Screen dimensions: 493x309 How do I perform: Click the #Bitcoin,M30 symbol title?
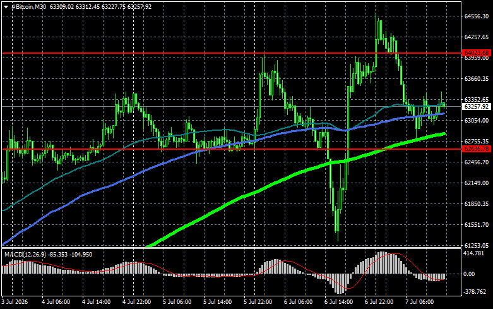(x=29, y=6)
